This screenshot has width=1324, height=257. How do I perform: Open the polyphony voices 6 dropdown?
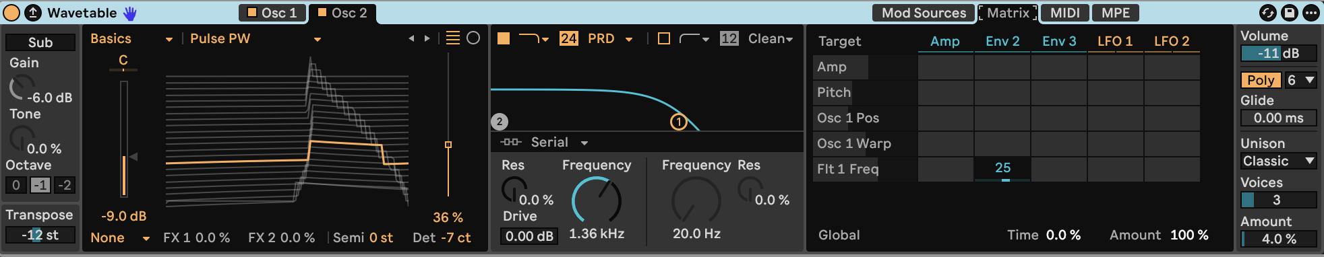1300,80
